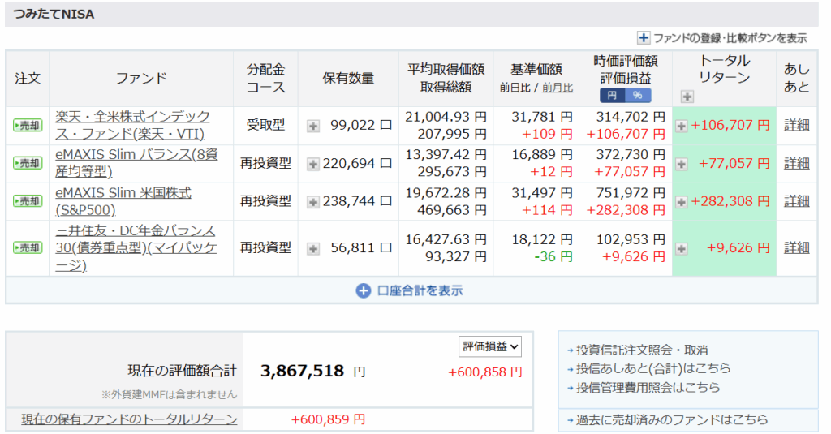
Task: Click the 口座合計を表示 plus icon
Action: (363, 290)
